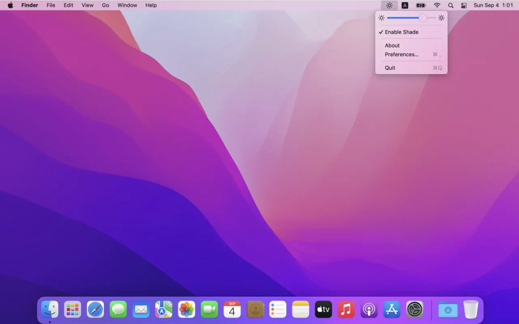Click the brightness slider knob
This screenshot has height=324, width=519.
[x=423, y=18]
